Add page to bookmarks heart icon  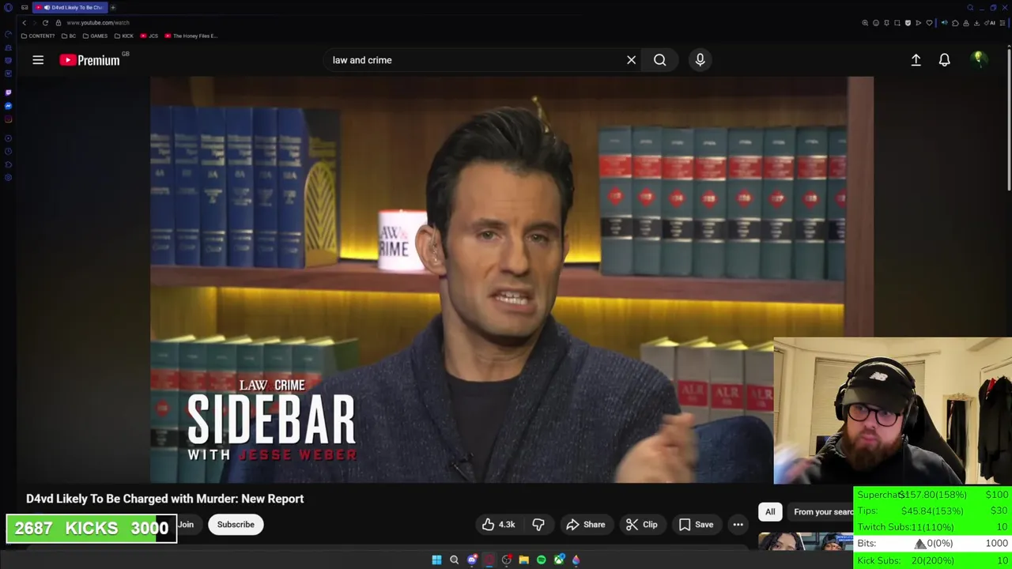point(929,23)
